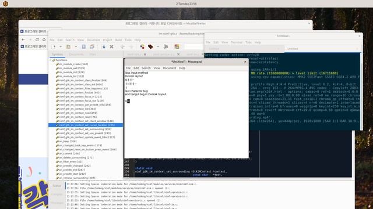
Task: Open the New file dropdown arrow in Geany
Action: pos(61,46)
